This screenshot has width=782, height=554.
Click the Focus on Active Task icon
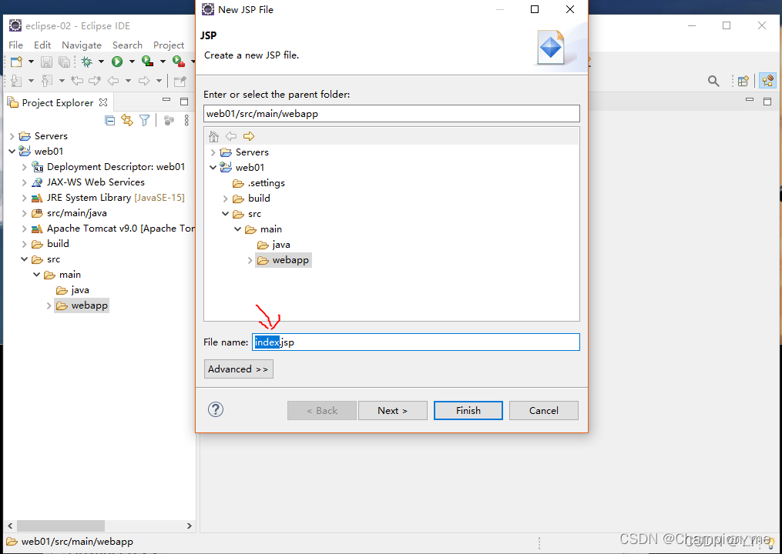169,120
